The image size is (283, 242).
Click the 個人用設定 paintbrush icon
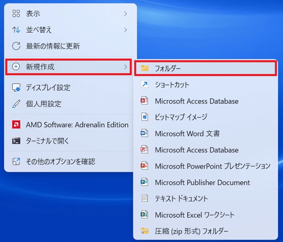click(16, 104)
